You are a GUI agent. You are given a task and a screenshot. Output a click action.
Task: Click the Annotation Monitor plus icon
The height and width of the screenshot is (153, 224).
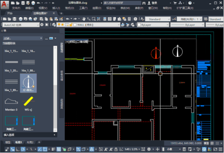click(x=158, y=149)
